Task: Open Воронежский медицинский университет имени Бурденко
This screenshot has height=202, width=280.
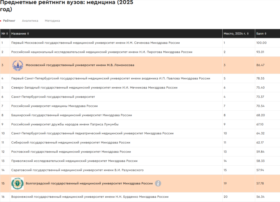Action: coord(90,197)
